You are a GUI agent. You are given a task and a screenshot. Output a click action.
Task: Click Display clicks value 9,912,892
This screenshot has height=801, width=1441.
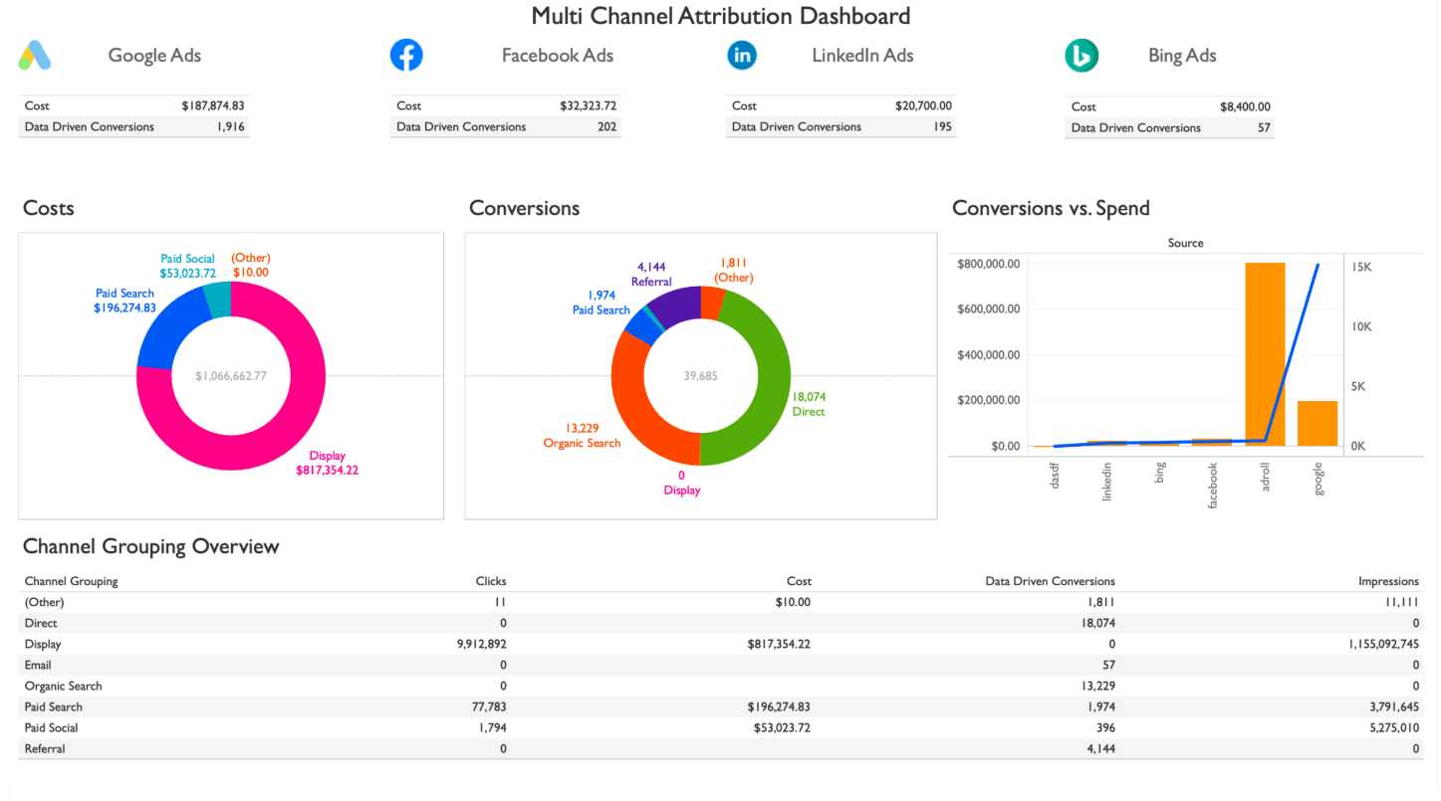(481, 644)
